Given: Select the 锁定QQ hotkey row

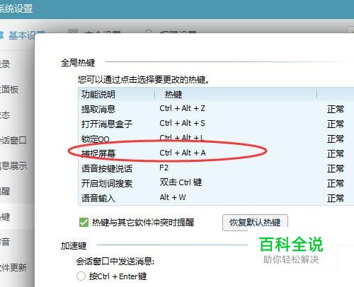Looking at the screenshot, I should point(216,139).
